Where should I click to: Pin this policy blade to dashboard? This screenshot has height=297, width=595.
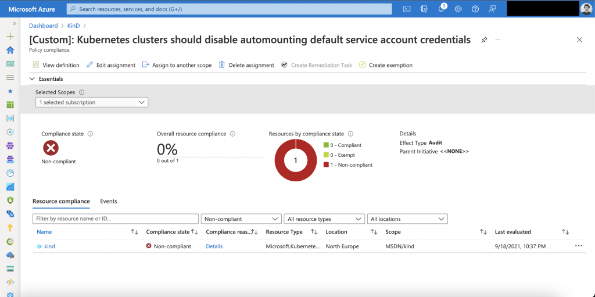click(x=484, y=40)
